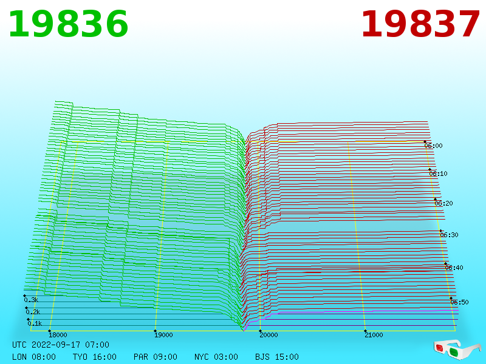Click the 0.2k depth axis label
Image resolution: width=486 pixels, height=364 pixels.
click(x=33, y=312)
